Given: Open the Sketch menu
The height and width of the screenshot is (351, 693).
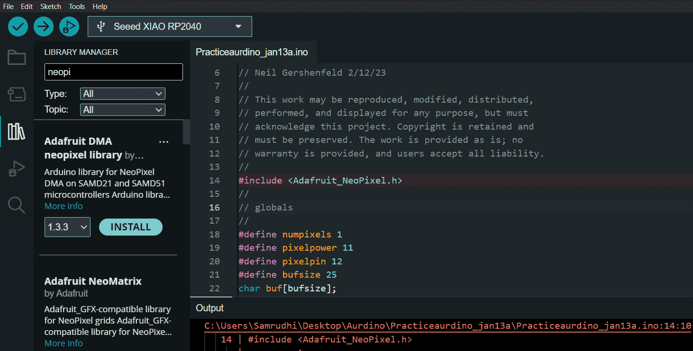Looking at the screenshot, I should (51, 7).
